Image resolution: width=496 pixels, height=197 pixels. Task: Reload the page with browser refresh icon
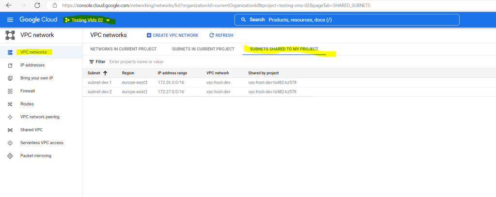[x=37, y=5]
